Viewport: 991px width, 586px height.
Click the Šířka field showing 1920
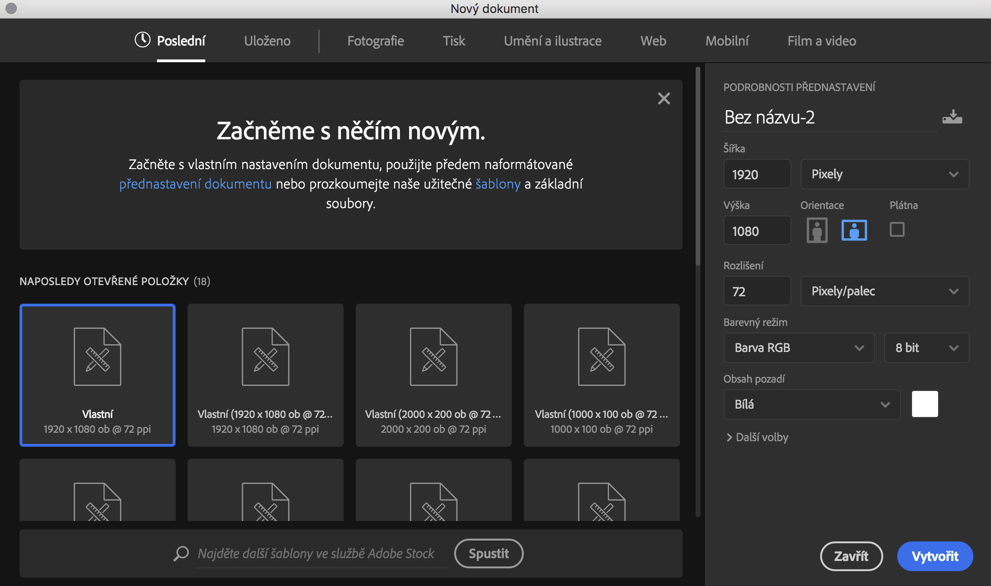click(x=757, y=174)
